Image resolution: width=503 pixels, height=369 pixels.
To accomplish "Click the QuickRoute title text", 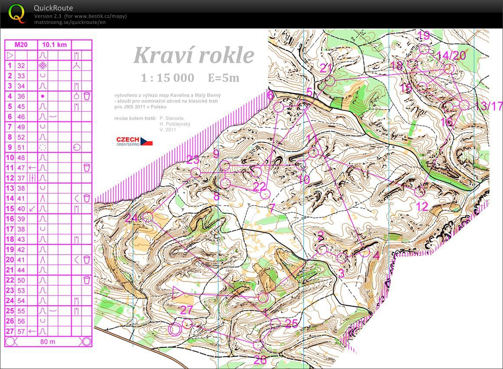I will tap(53, 8).
